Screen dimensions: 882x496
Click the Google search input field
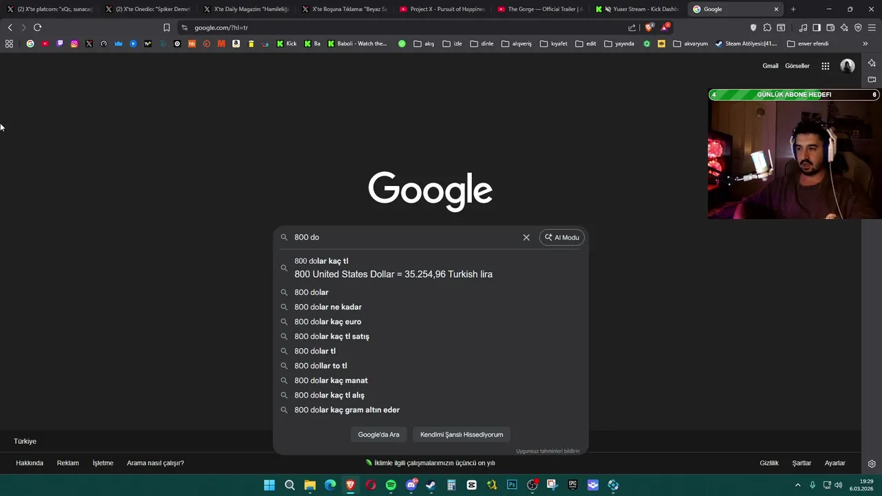[x=405, y=237]
